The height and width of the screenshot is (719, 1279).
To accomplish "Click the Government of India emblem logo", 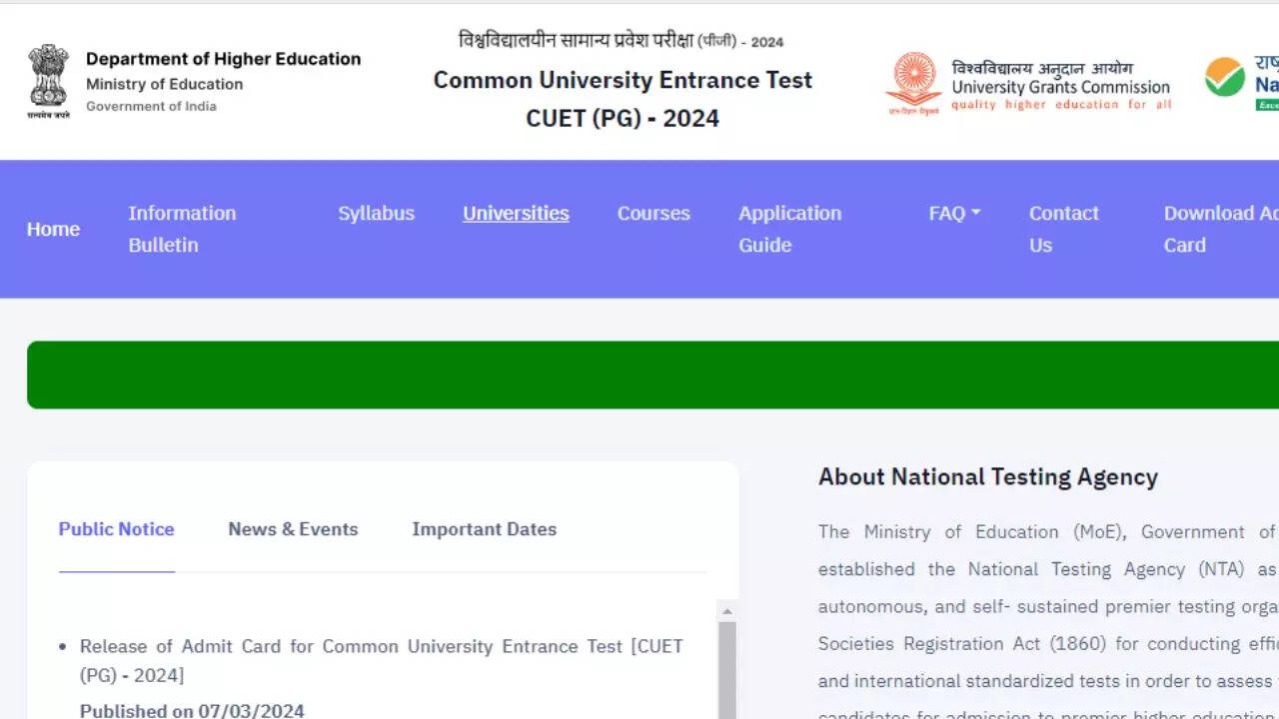I will [x=48, y=81].
